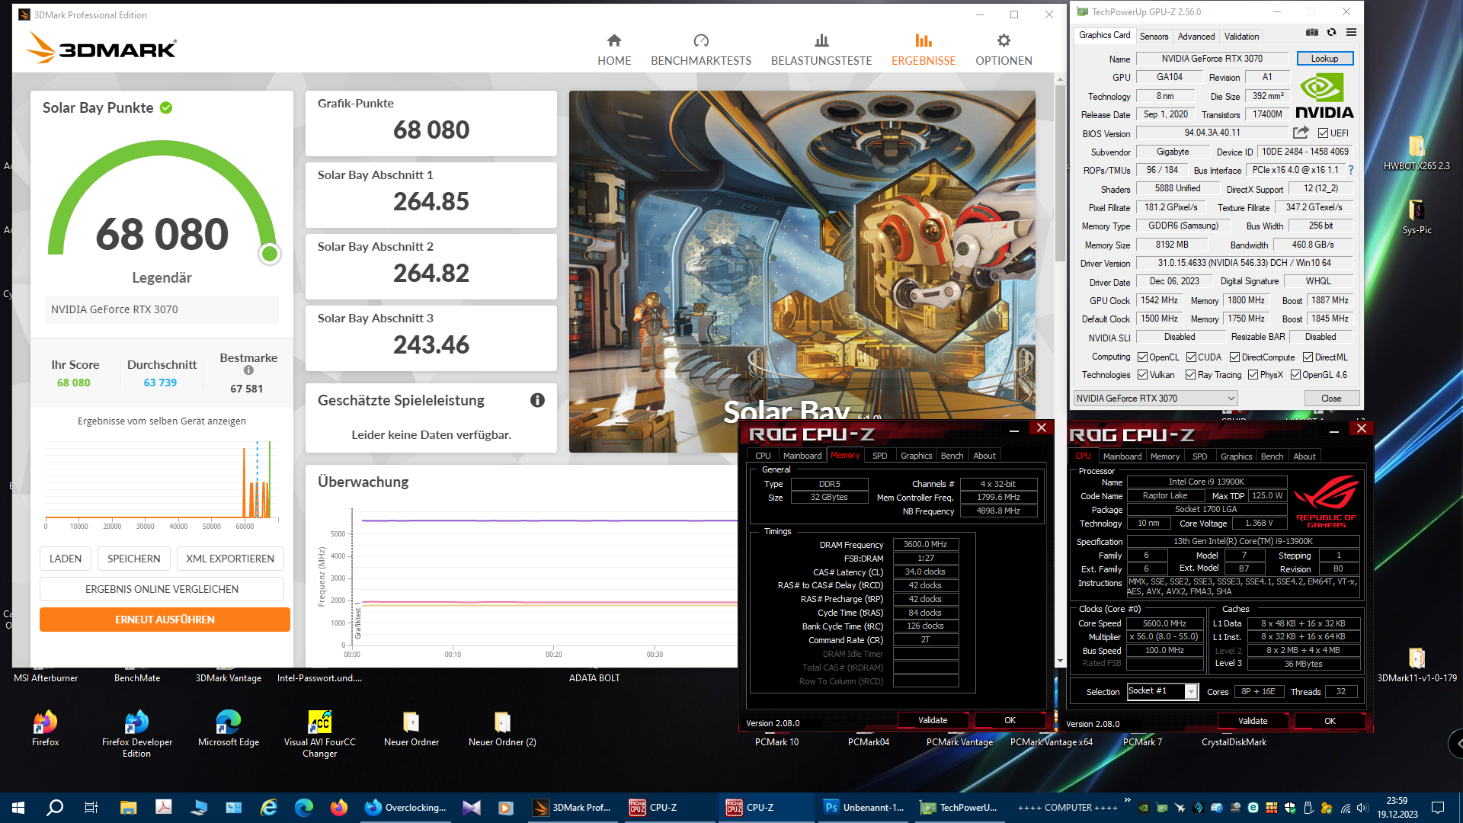1463x823 pixels.
Task: Open HOME in the 3DMark navigation
Action: [614, 50]
